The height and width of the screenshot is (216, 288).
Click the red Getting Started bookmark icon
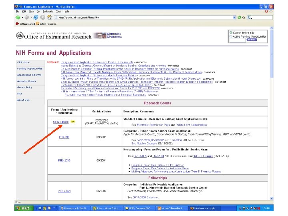point(17,24)
